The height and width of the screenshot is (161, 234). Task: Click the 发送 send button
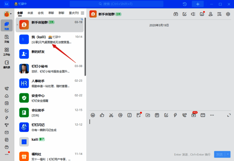click(x=220, y=154)
